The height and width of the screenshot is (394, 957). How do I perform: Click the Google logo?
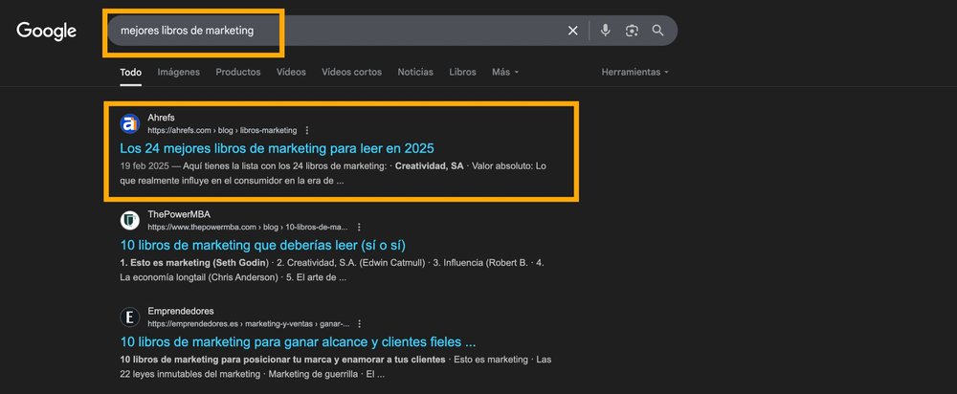tap(46, 31)
